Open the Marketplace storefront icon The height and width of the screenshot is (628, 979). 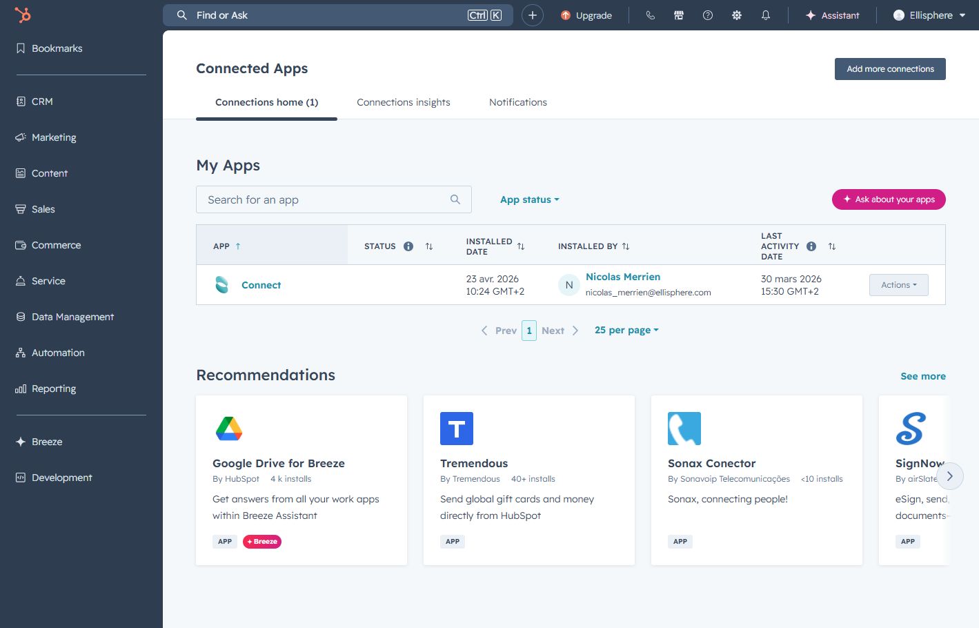(679, 15)
